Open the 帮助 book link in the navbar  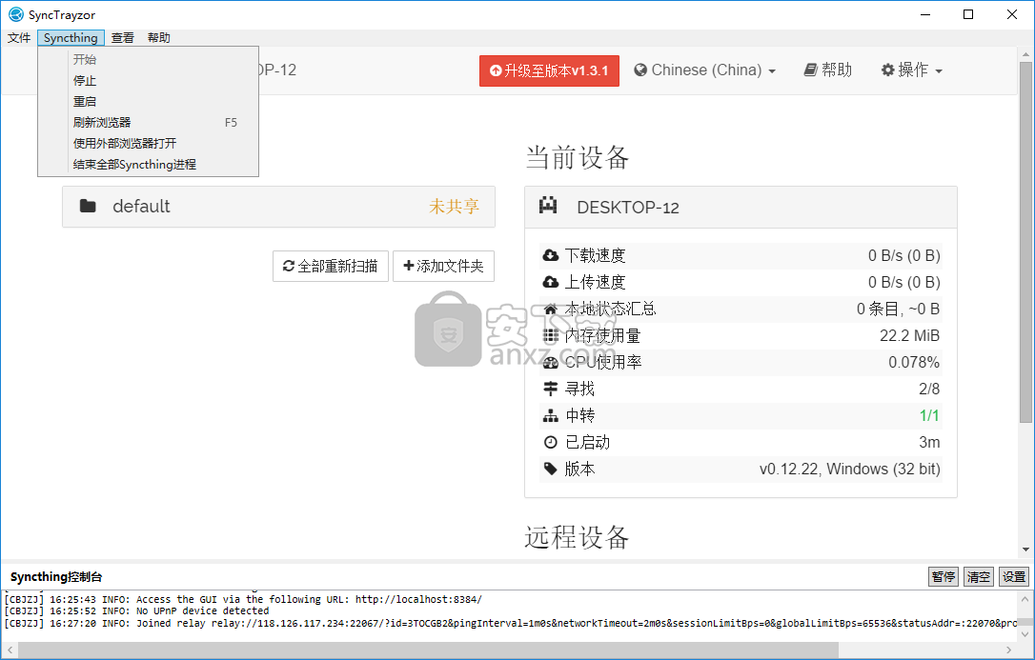(828, 70)
